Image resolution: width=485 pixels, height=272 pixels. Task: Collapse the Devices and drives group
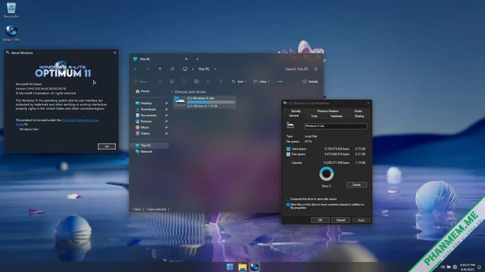coord(172,92)
